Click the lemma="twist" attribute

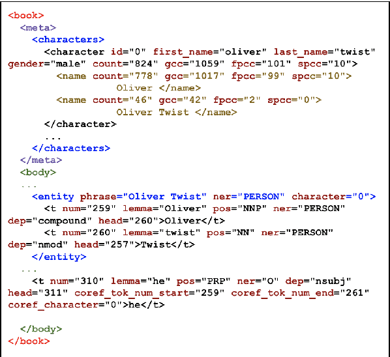162,233
